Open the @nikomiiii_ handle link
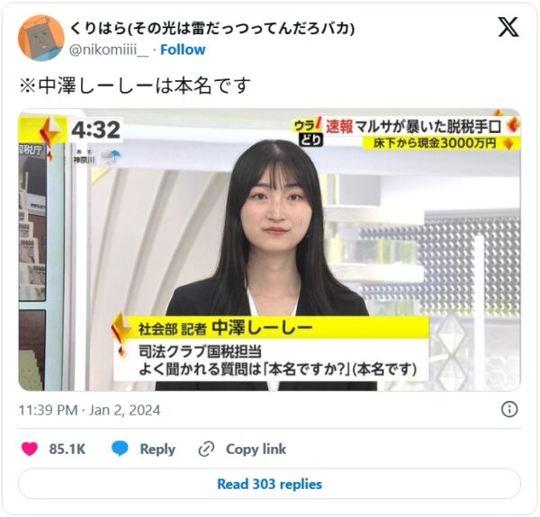540x517 pixels. 109,49
